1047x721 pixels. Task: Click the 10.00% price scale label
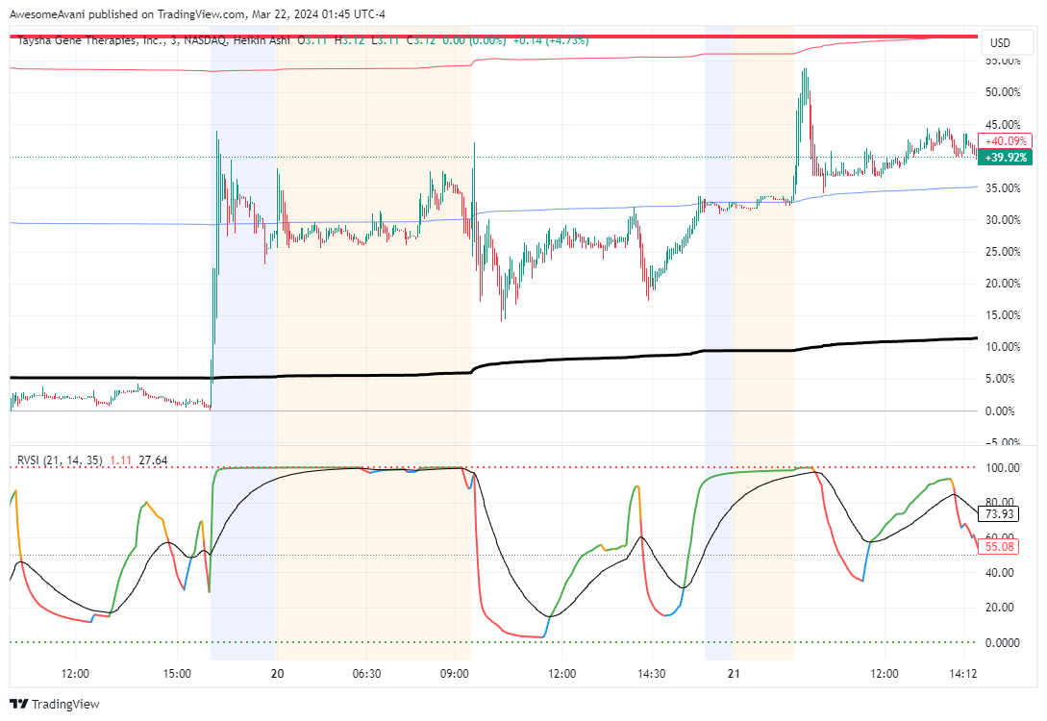point(1003,347)
